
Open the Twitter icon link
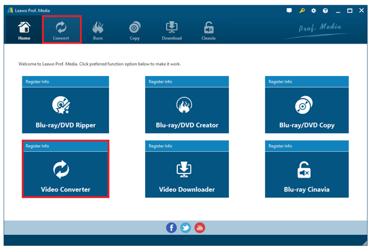185,227
